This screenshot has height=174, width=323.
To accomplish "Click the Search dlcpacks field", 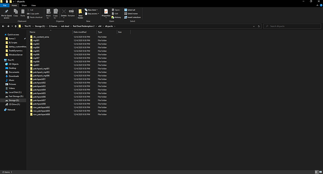I will point(292,26).
